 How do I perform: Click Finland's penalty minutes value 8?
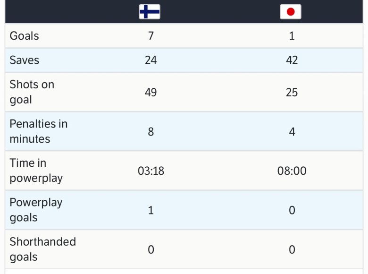pos(151,131)
